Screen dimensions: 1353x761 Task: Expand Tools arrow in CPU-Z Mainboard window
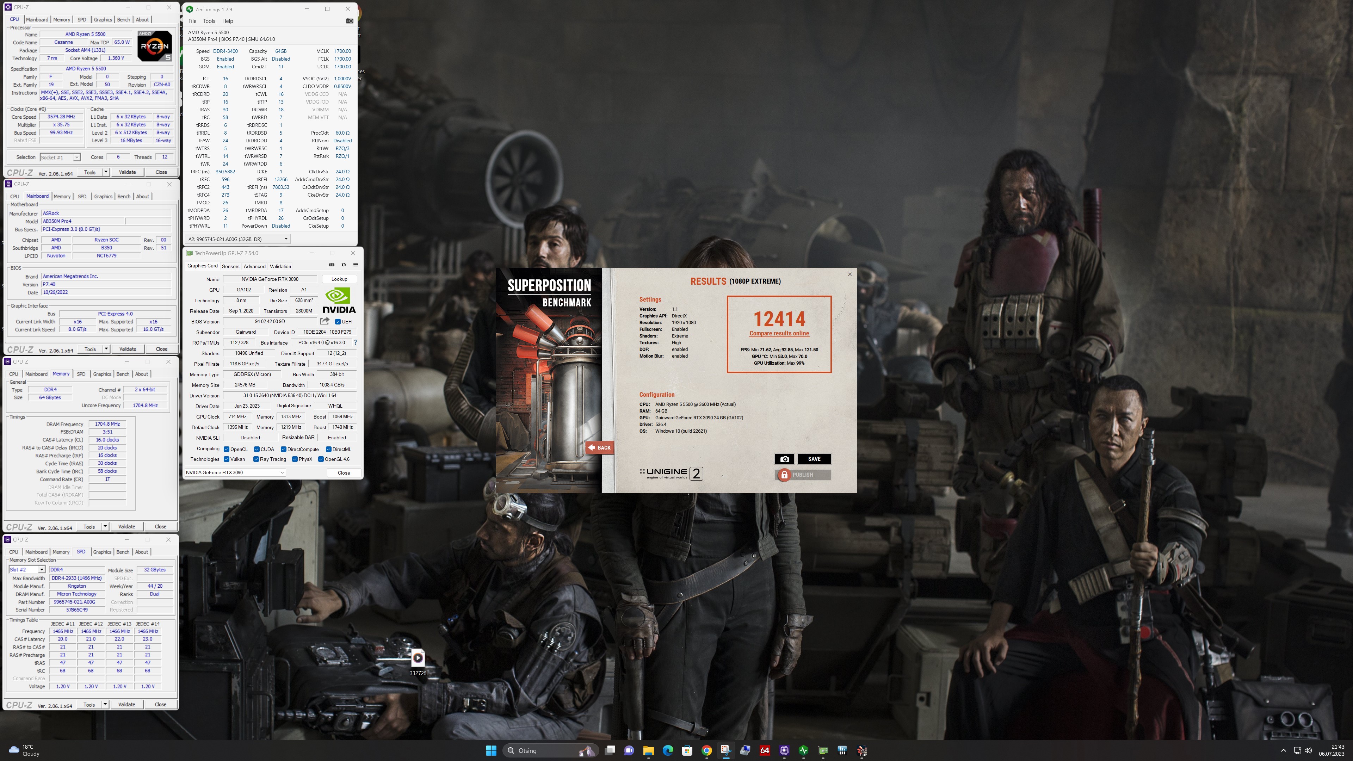coord(106,349)
